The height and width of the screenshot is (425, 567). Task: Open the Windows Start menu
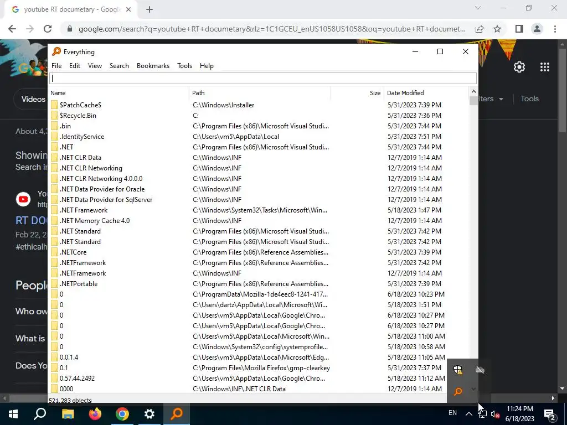(x=13, y=414)
